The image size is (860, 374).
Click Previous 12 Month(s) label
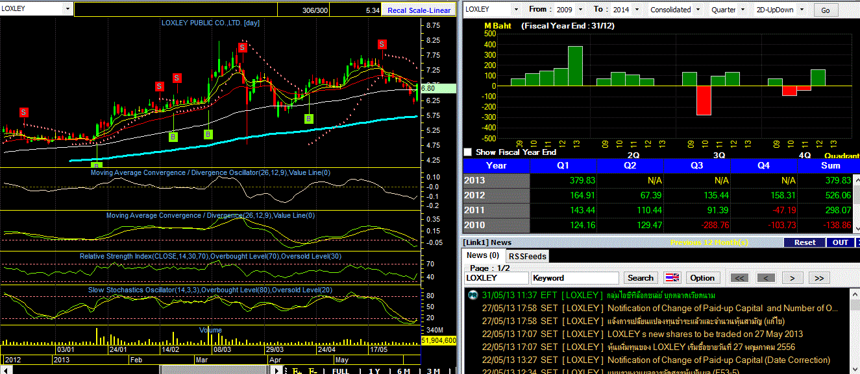point(709,242)
